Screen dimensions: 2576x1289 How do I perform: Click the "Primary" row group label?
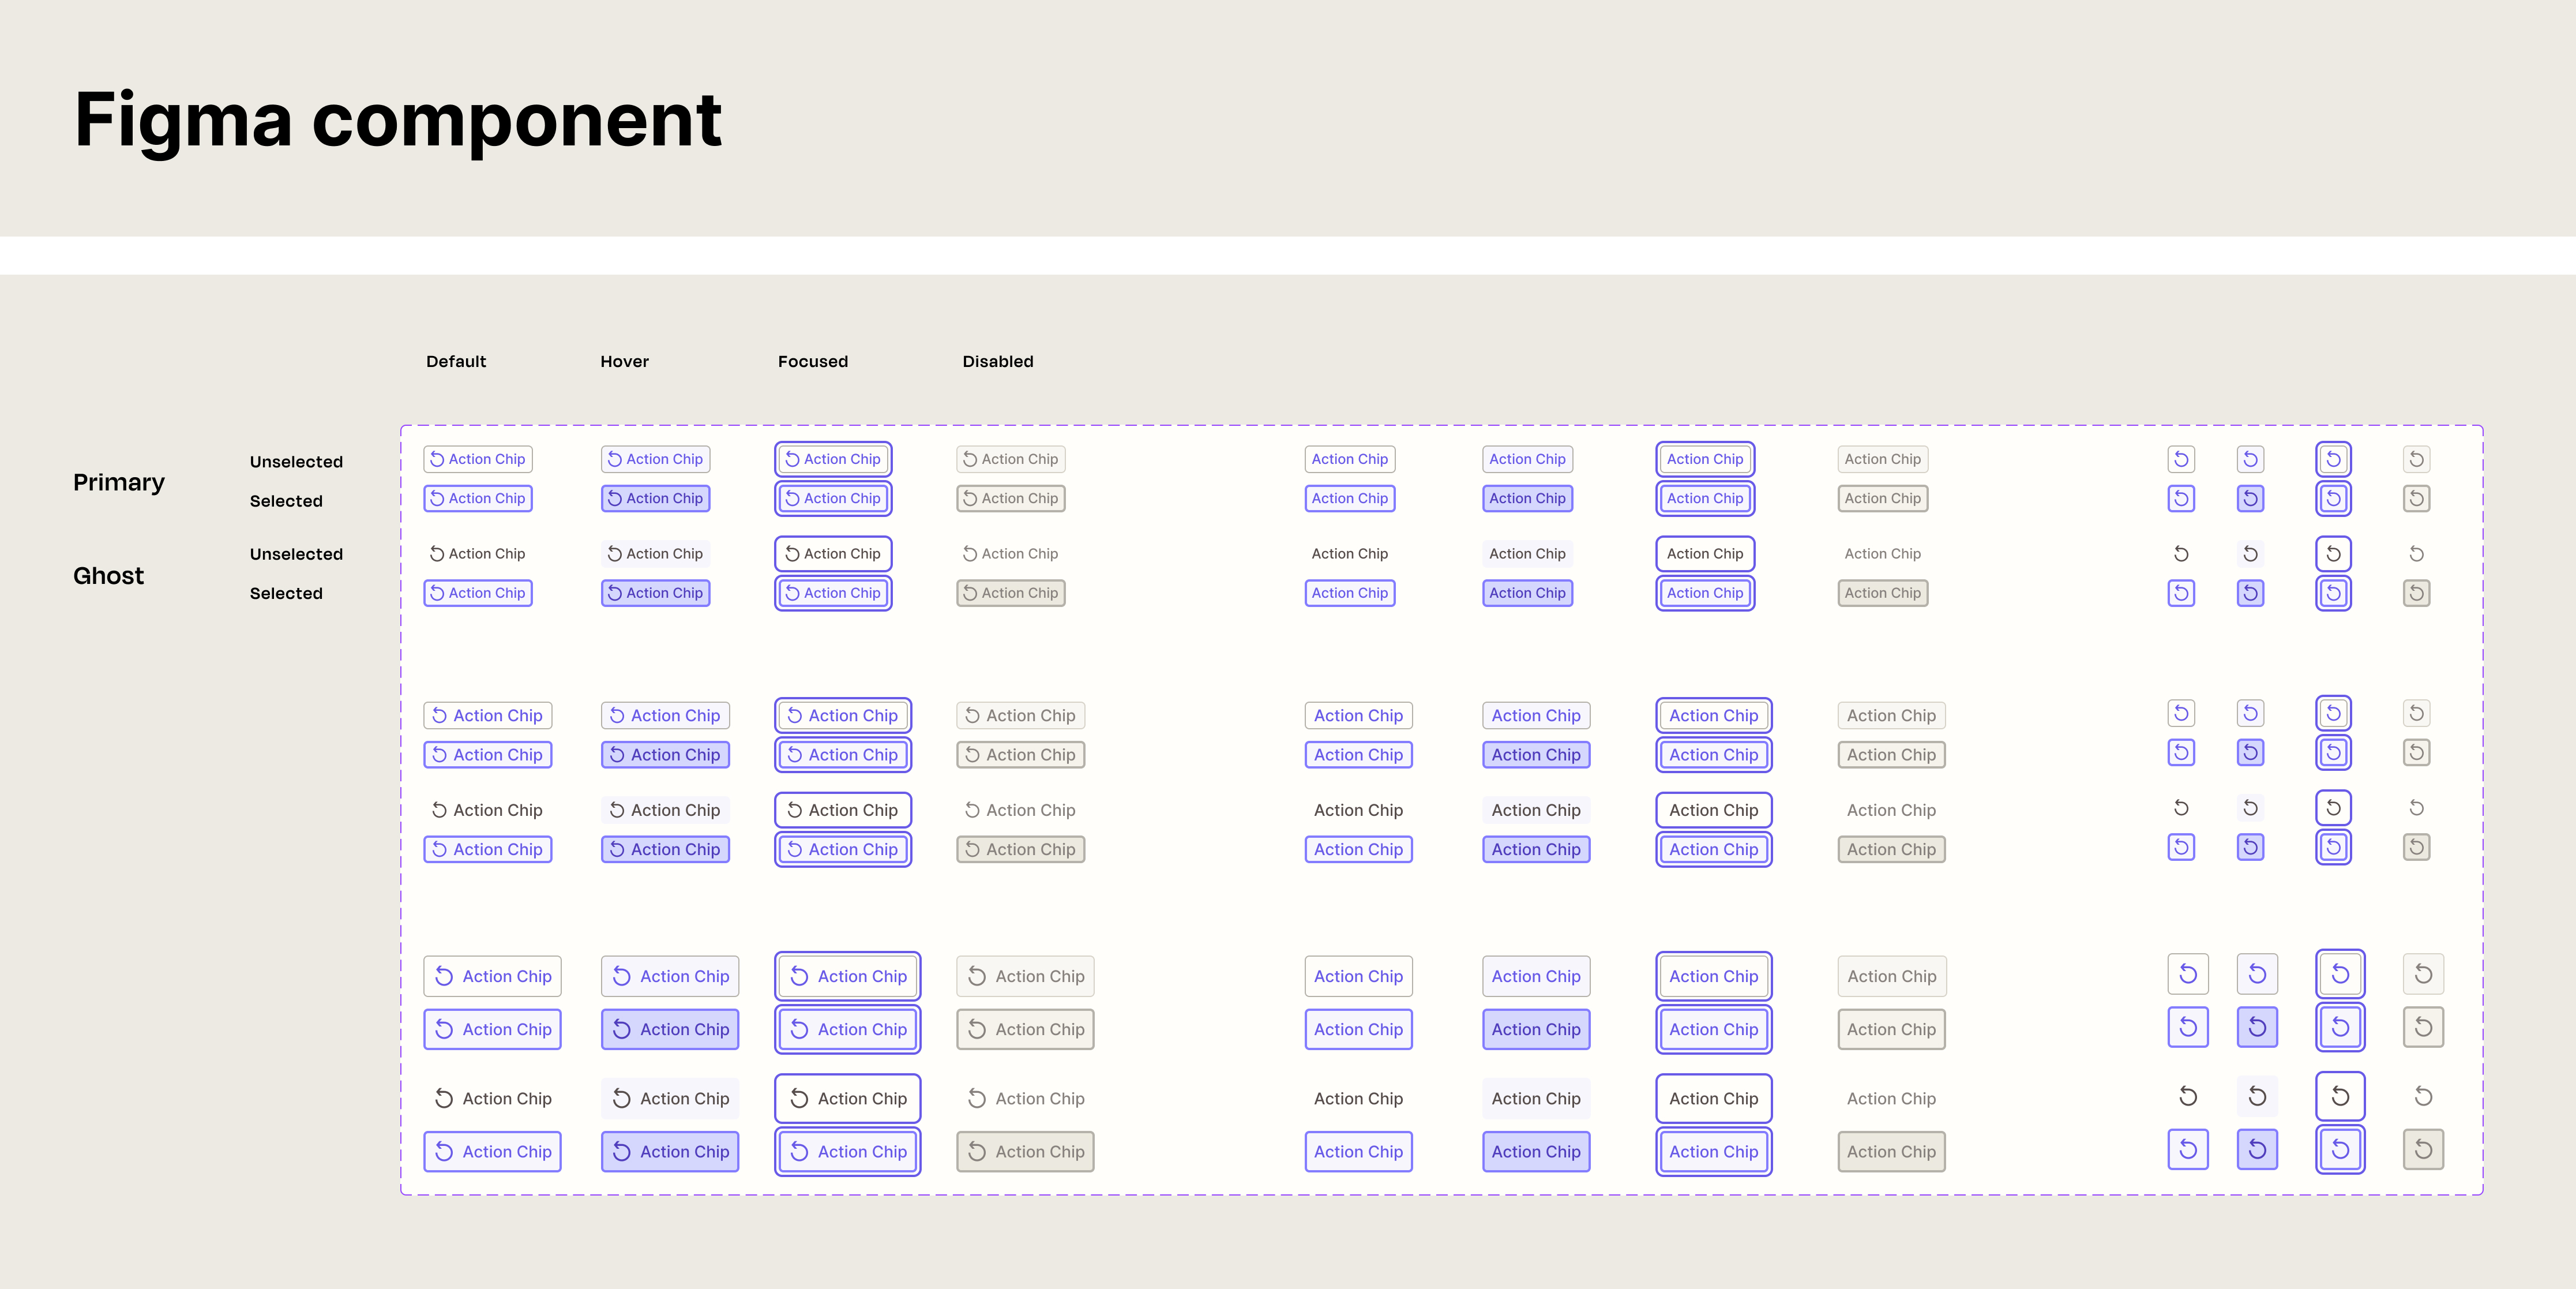(x=119, y=482)
